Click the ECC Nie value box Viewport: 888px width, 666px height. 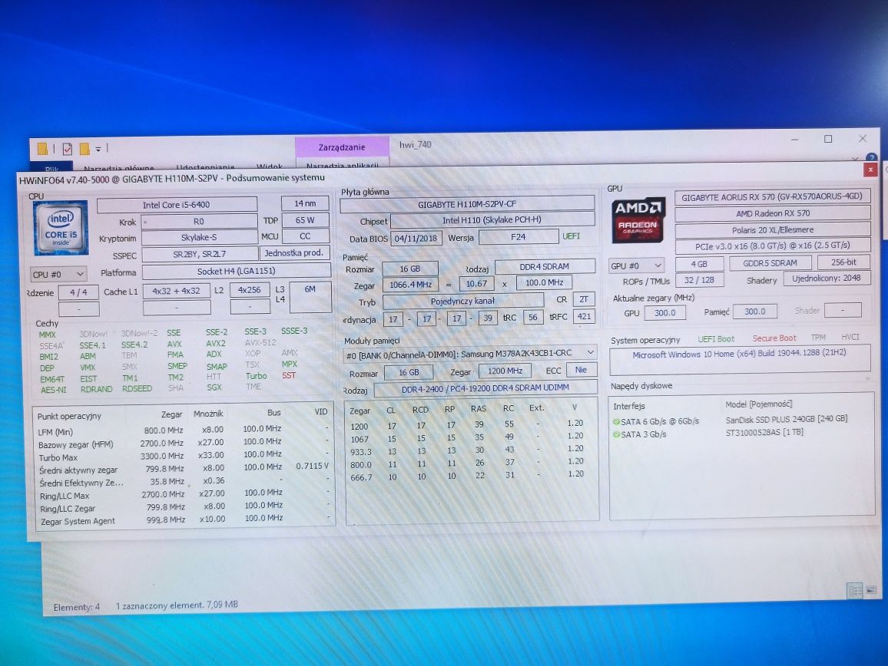(x=581, y=370)
